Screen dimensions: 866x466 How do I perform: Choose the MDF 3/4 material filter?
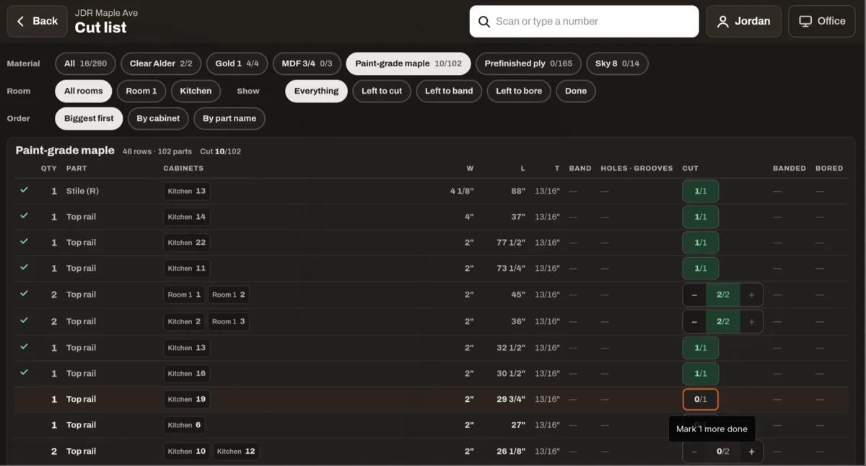point(307,63)
